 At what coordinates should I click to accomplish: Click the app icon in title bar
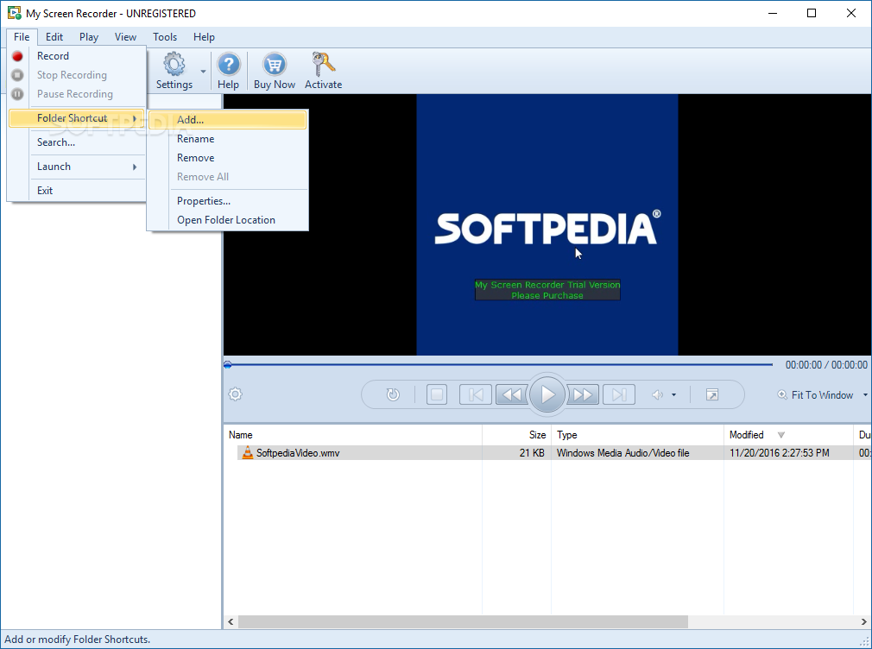click(14, 13)
